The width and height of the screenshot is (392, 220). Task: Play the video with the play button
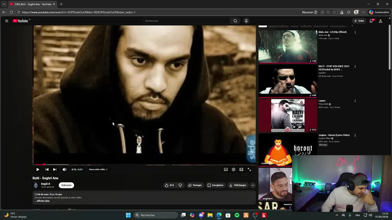click(x=38, y=169)
